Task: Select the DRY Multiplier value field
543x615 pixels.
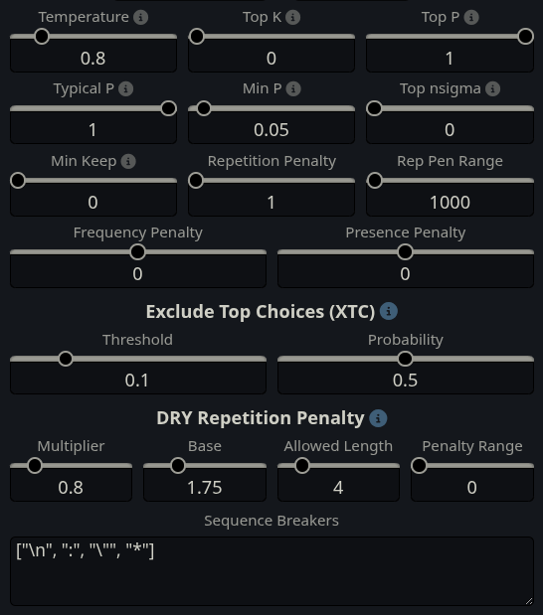Action: (x=71, y=488)
